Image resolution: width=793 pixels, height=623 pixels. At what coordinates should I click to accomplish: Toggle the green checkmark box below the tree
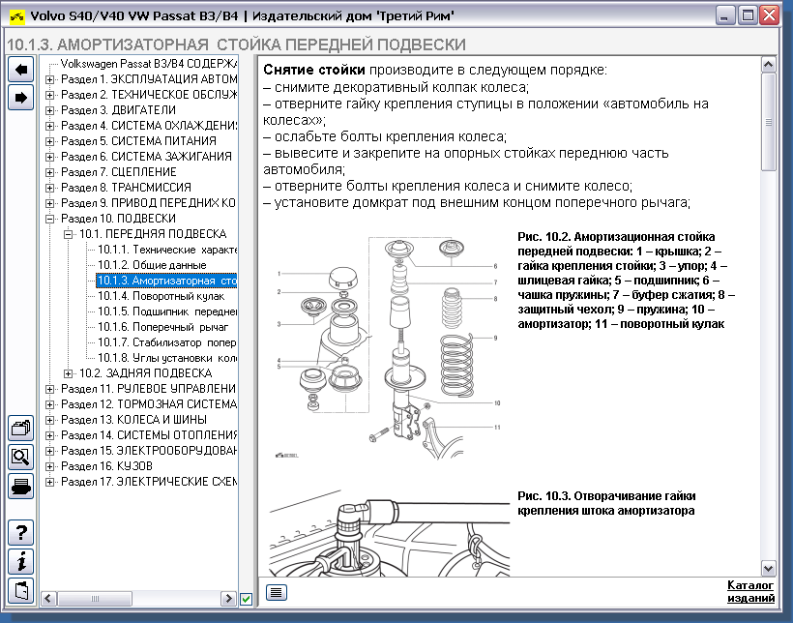246,599
